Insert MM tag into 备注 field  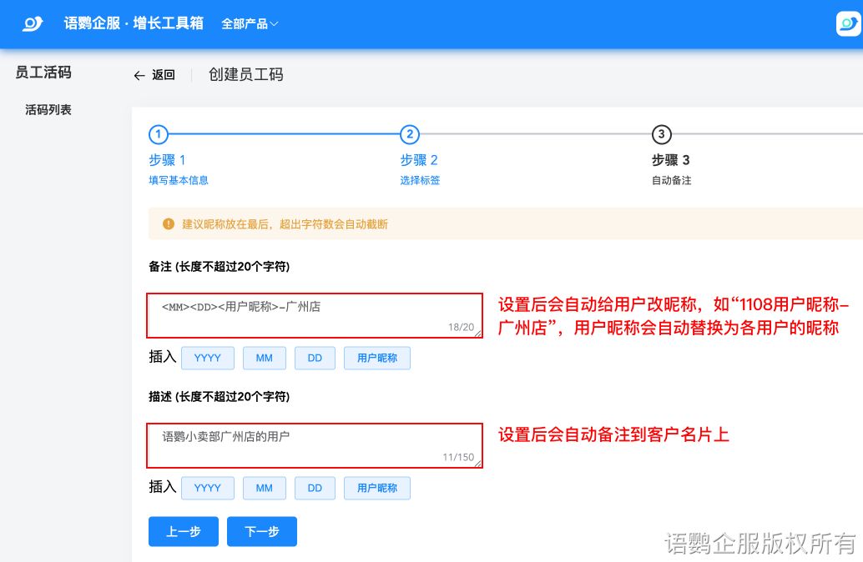point(265,358)
